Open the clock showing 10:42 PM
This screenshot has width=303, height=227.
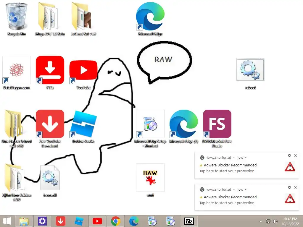[x=290, y=221]
